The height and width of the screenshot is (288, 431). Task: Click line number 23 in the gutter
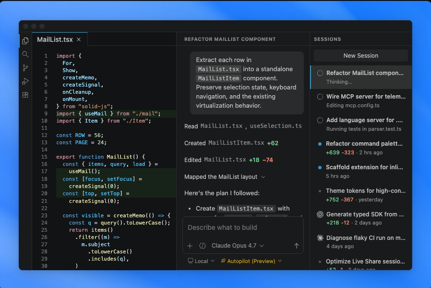tap(44, 215)
